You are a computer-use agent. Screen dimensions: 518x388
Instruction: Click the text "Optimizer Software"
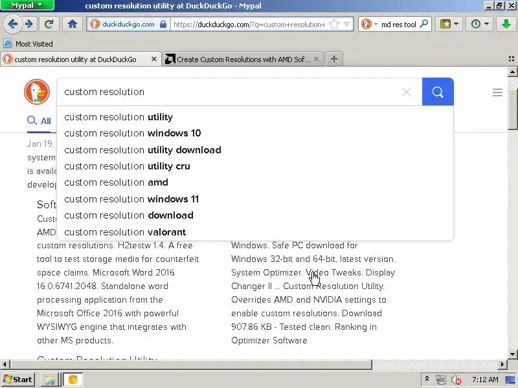click(x=269, y=341)
